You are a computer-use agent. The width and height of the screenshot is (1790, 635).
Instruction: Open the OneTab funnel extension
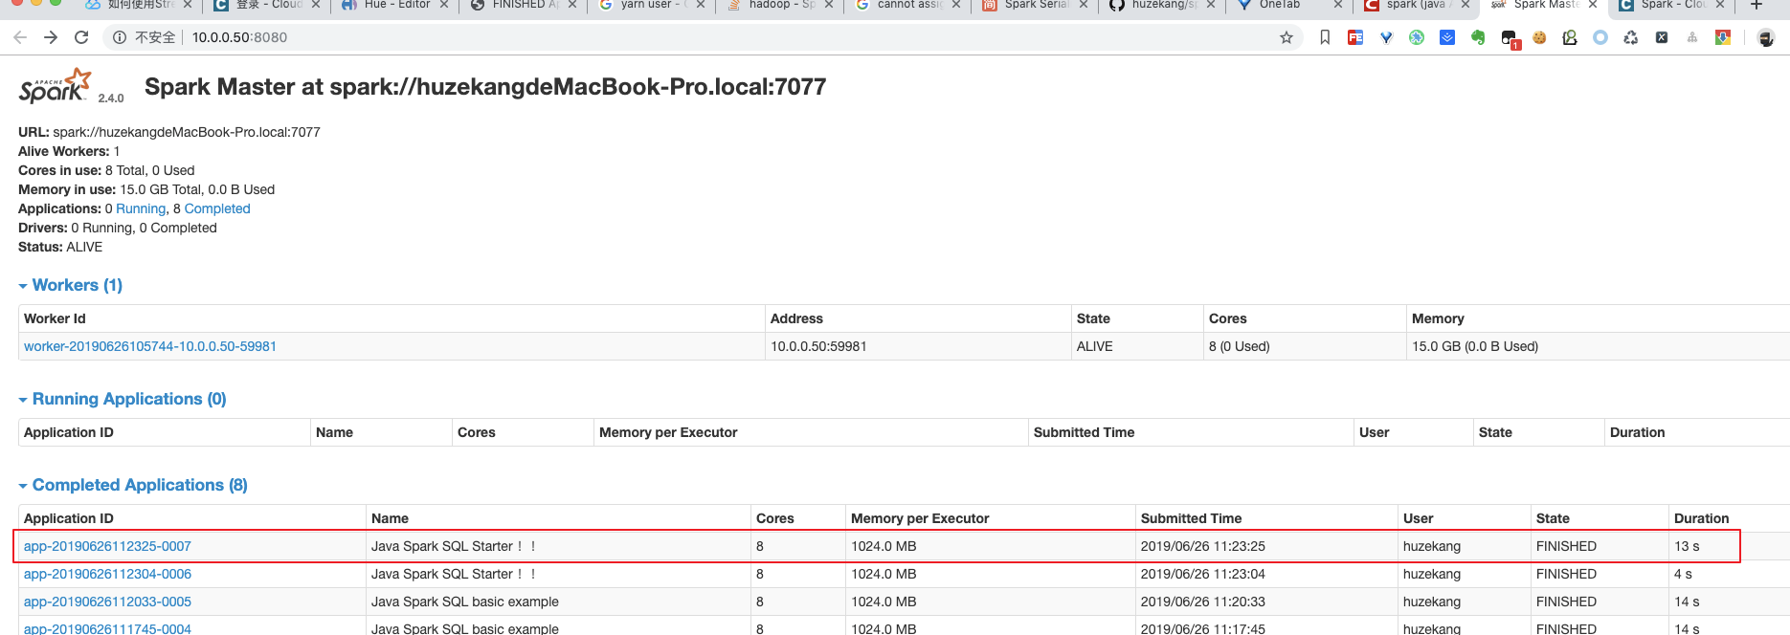[x=1386, y=37]
